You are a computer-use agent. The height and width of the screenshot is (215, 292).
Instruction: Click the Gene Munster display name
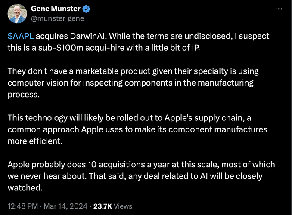[56, 9]
